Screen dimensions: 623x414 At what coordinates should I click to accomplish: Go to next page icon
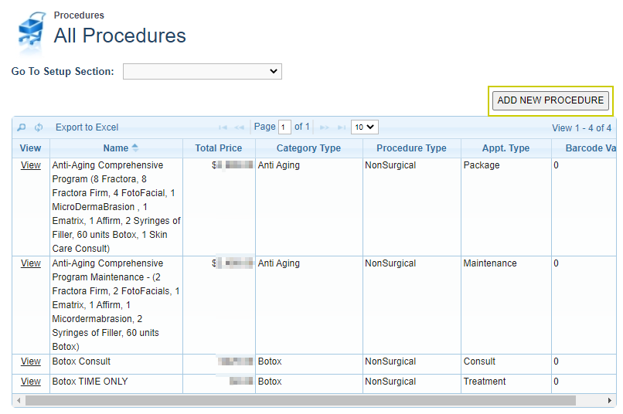coord(325,127)
